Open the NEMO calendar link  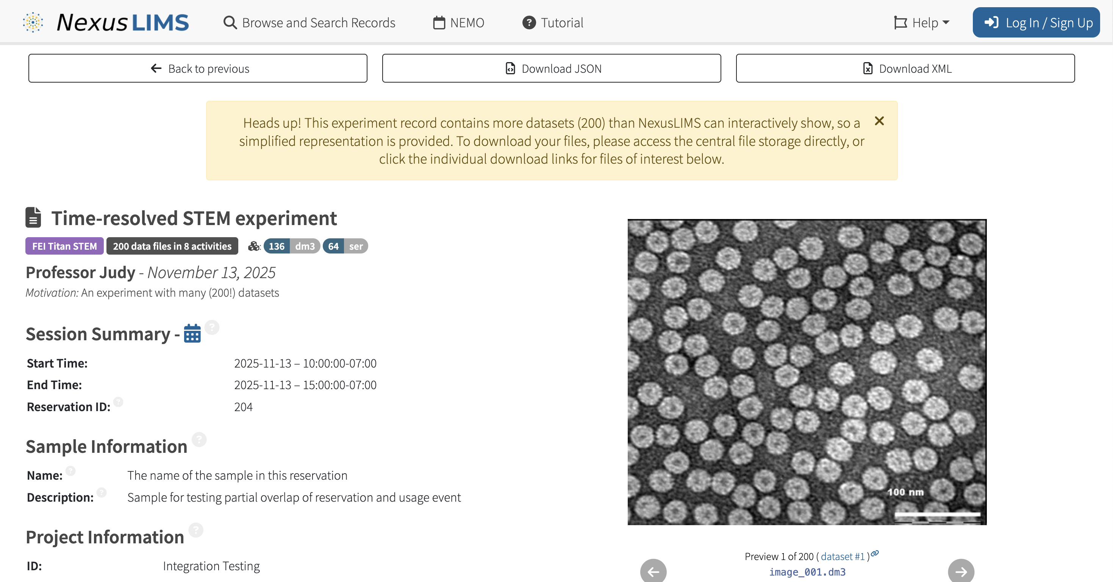pyautogui.click(x=458, y=22)
